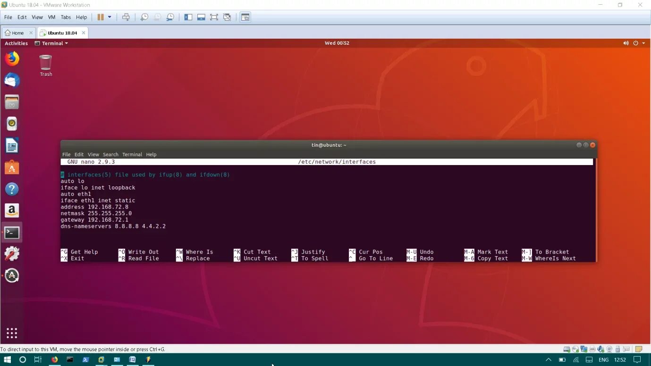651x366 pixels.
Task: Open the clock and calendar at Wed 00:52
Action: click(x=337, y=43)
